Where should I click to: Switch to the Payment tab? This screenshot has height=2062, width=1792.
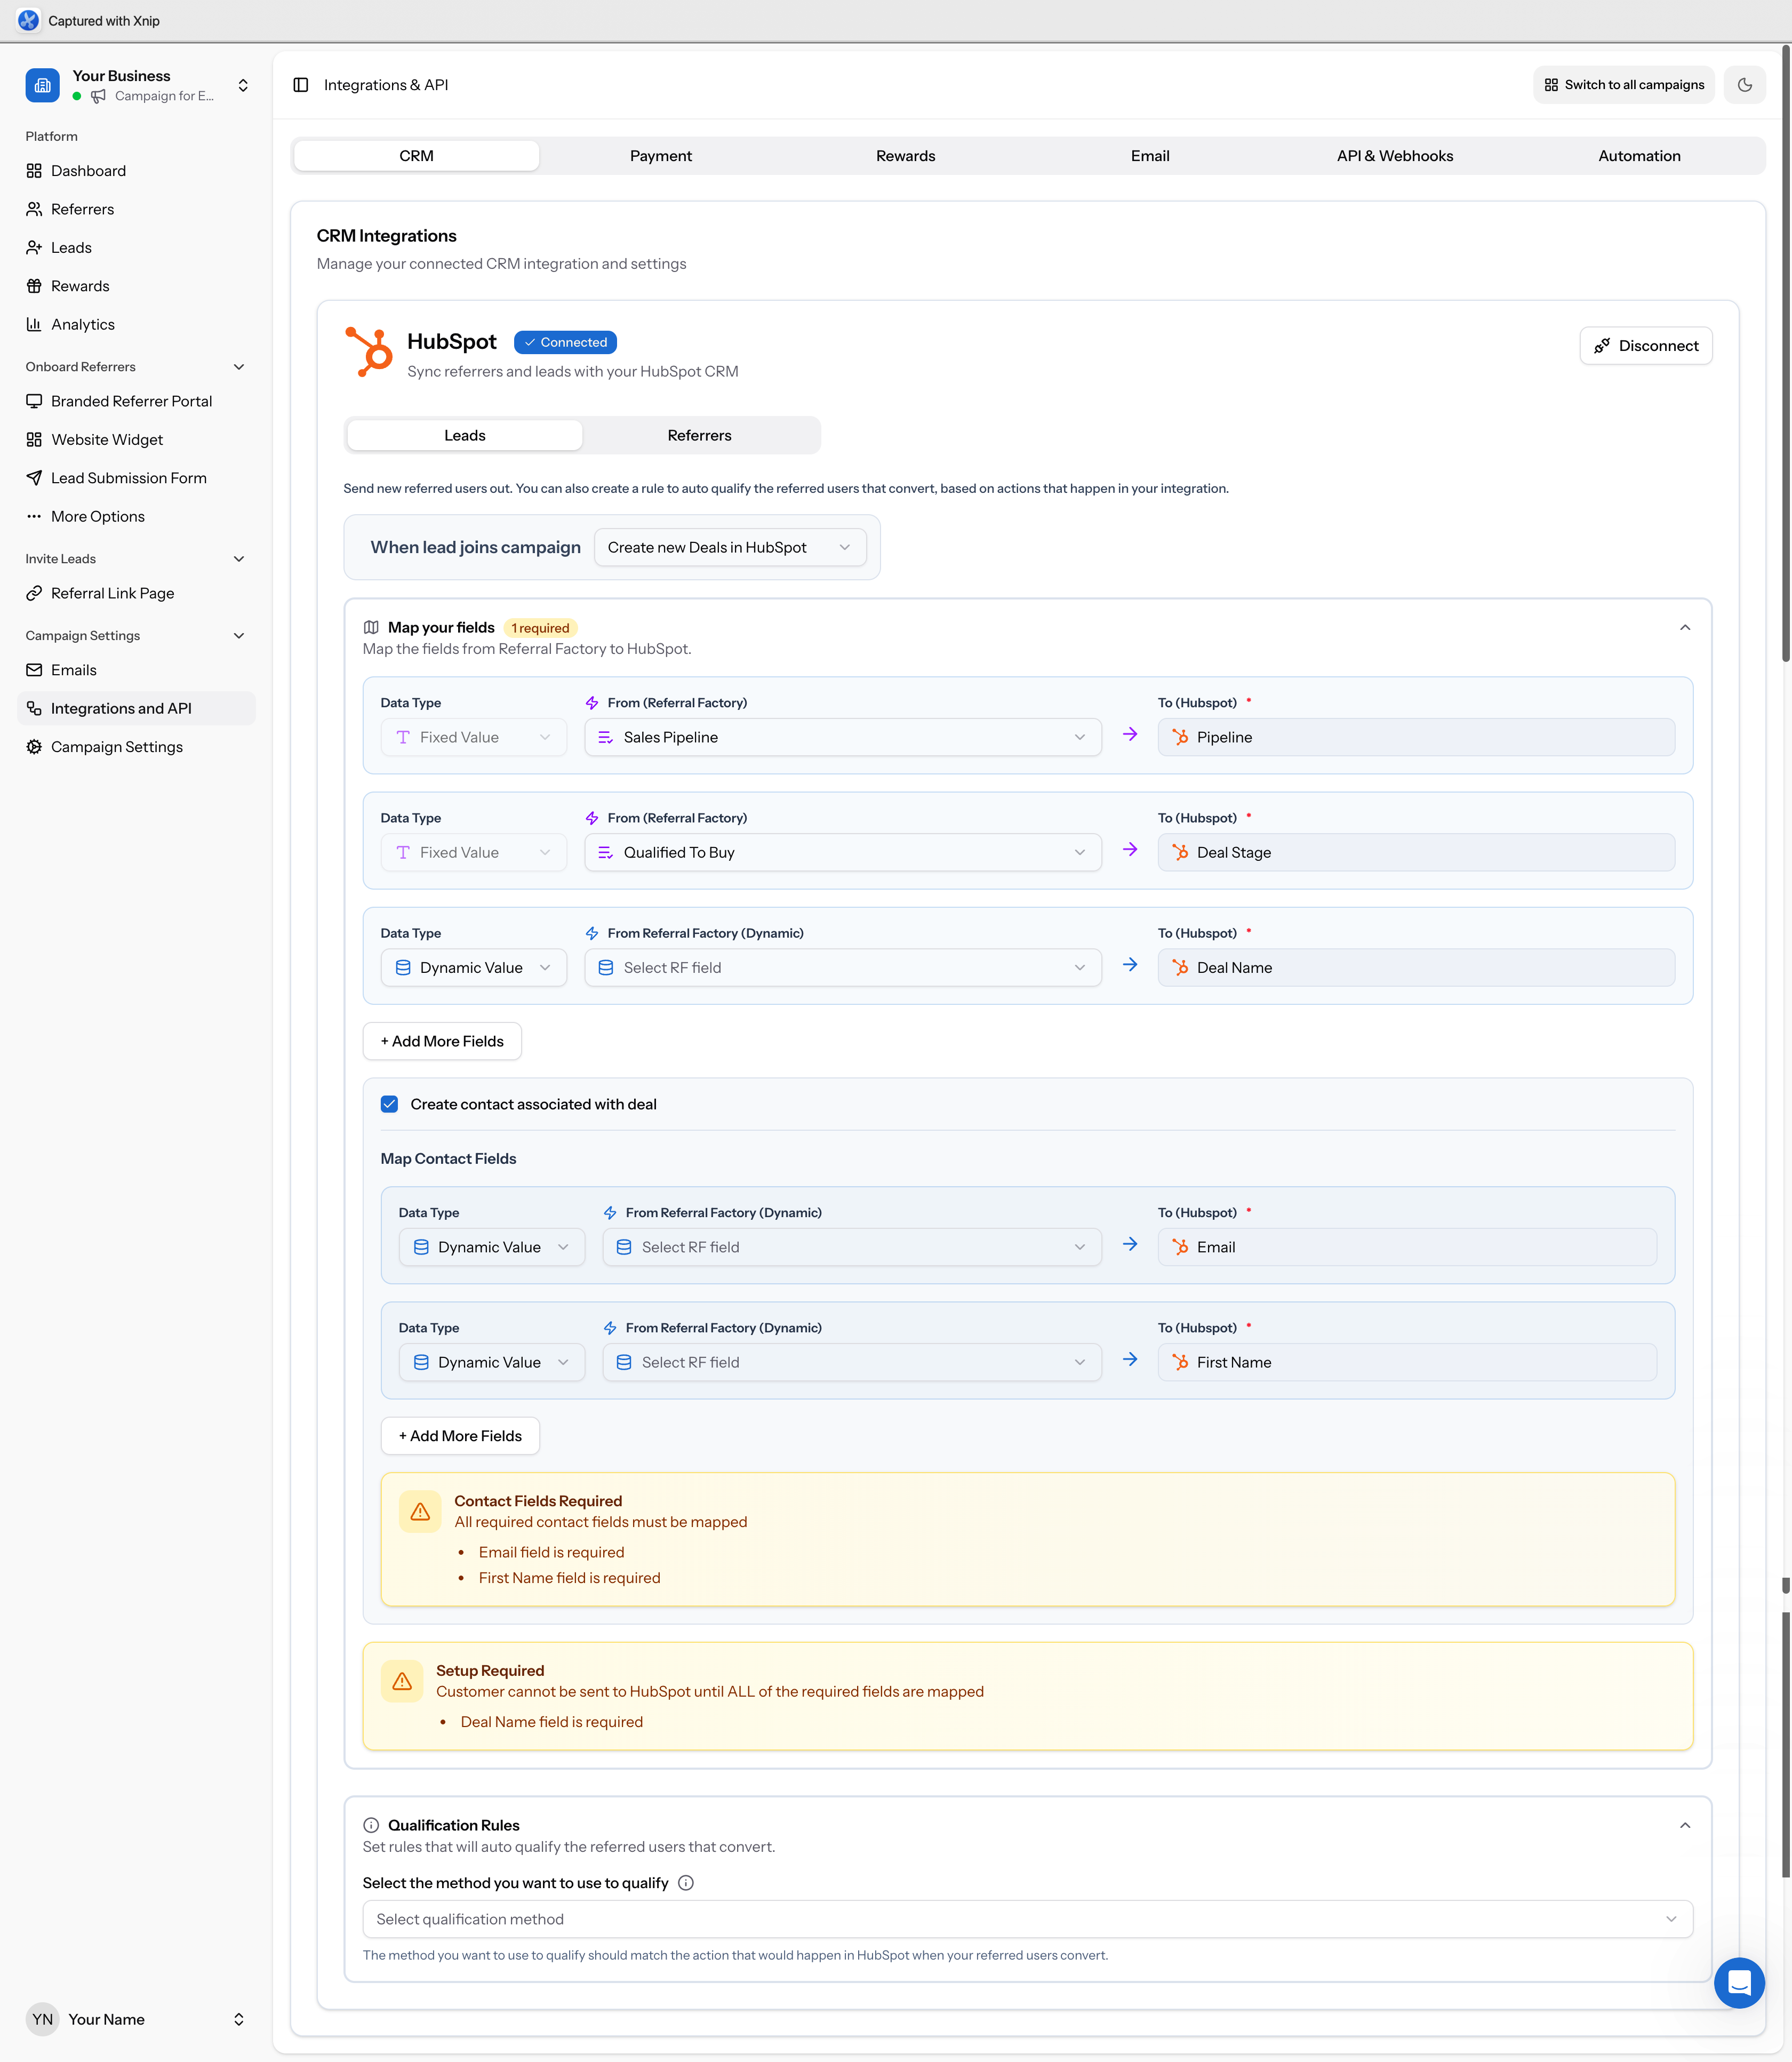tap(660, 155)
